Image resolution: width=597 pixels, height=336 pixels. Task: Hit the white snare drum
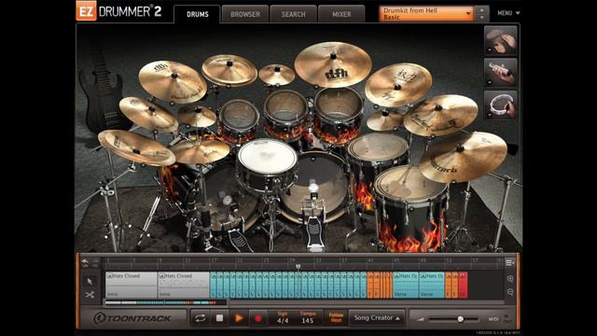point(267,157)
